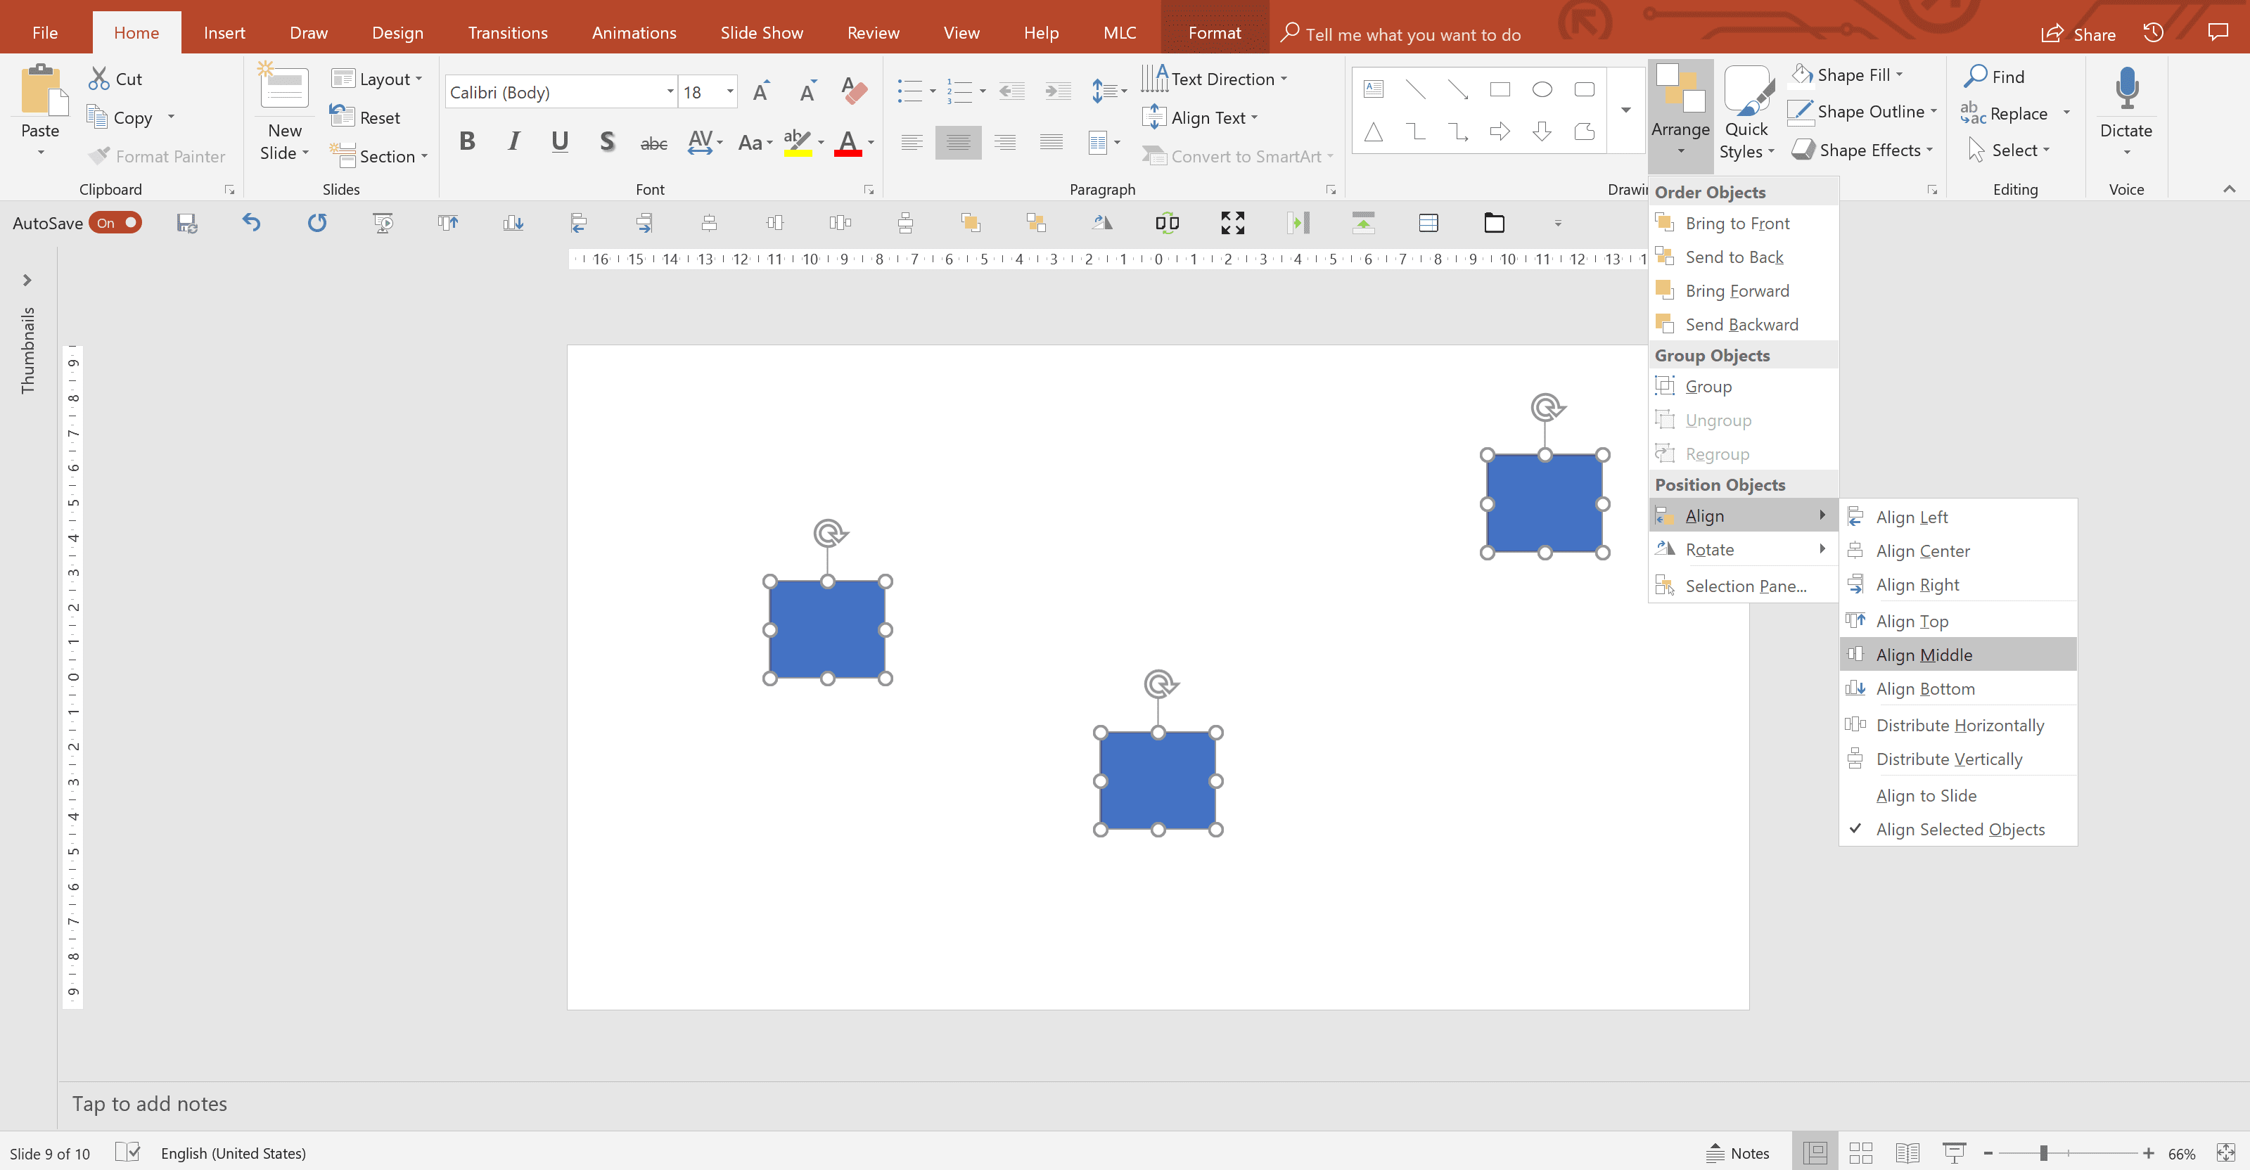Toggle Center text alignment
Screen dimensions: 2250x1170
[x=958, y=142]
